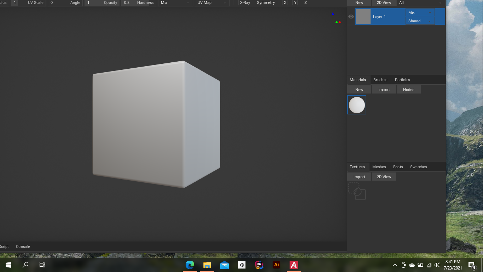Select the white material sphere preview
483x272 pixels.
[x=356, y=105]
